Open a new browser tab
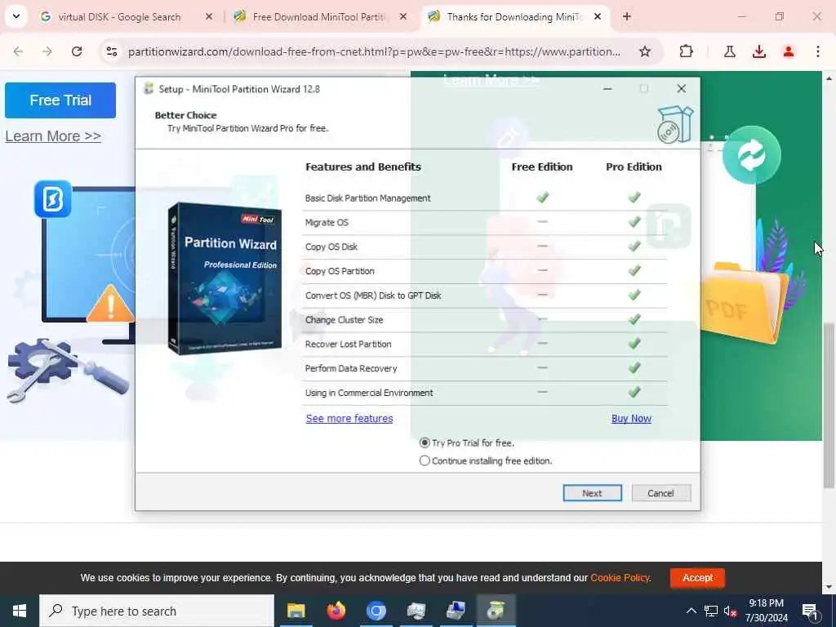Image resolution: width=836 pixels, height=627 pixels. (627, 17)
